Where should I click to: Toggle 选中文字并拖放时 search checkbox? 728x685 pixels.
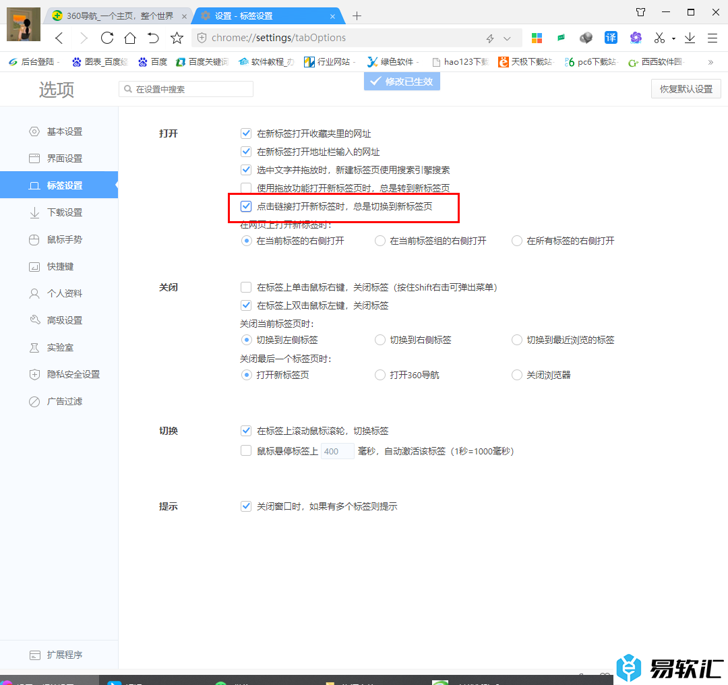click(246, 170)
